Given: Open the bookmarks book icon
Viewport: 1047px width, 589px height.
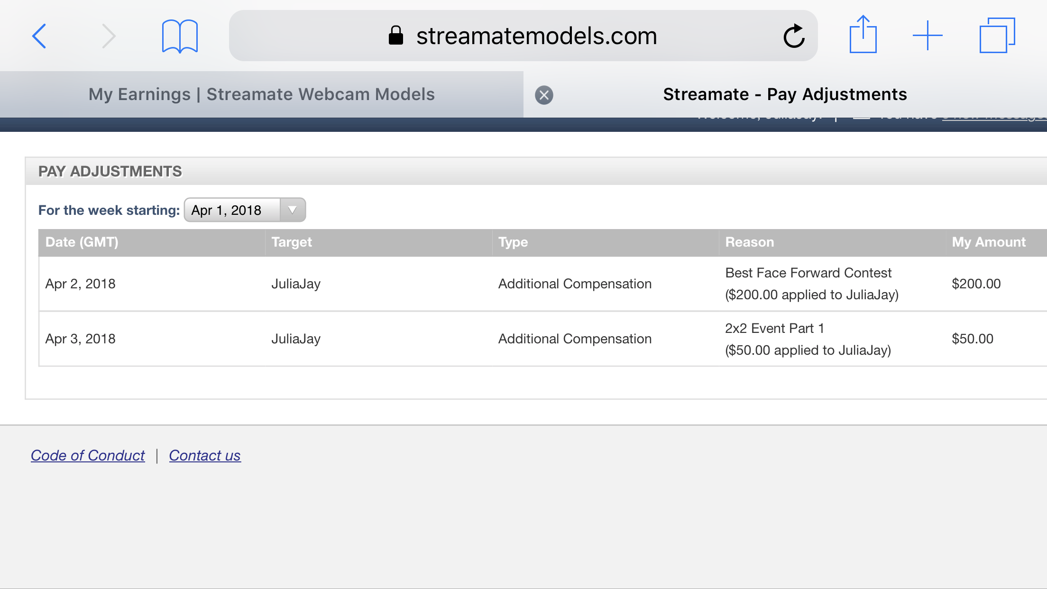Looking at the screenshot, I should 180,36.
